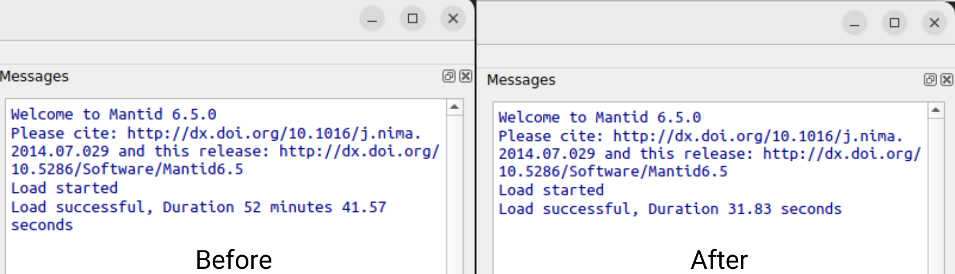
Task: Float the Messages panel in the Before window
Action: pos(449,76)
